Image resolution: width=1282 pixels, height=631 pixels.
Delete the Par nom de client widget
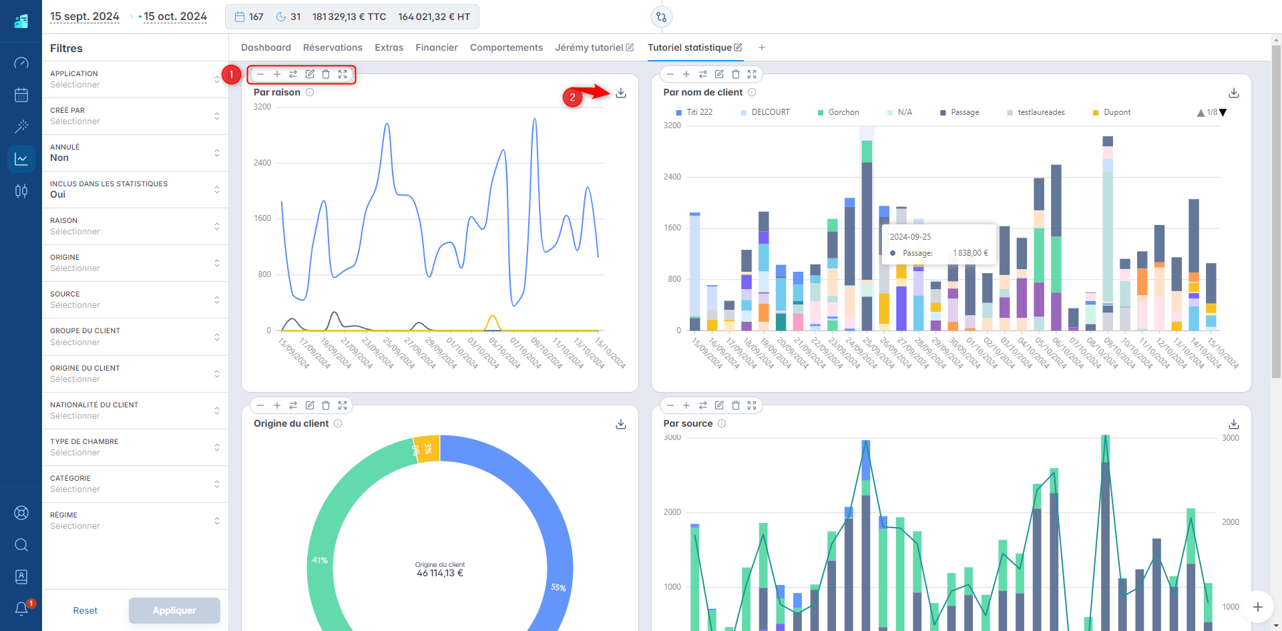[x=736, y=74]
